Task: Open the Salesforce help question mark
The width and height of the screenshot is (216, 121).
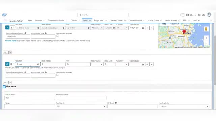Action: pyautogui.click(x=195, y=15)
